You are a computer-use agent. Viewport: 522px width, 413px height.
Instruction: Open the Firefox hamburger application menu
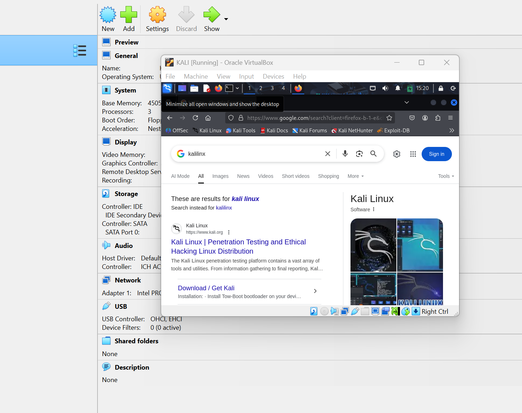click(x=450, y=118)
